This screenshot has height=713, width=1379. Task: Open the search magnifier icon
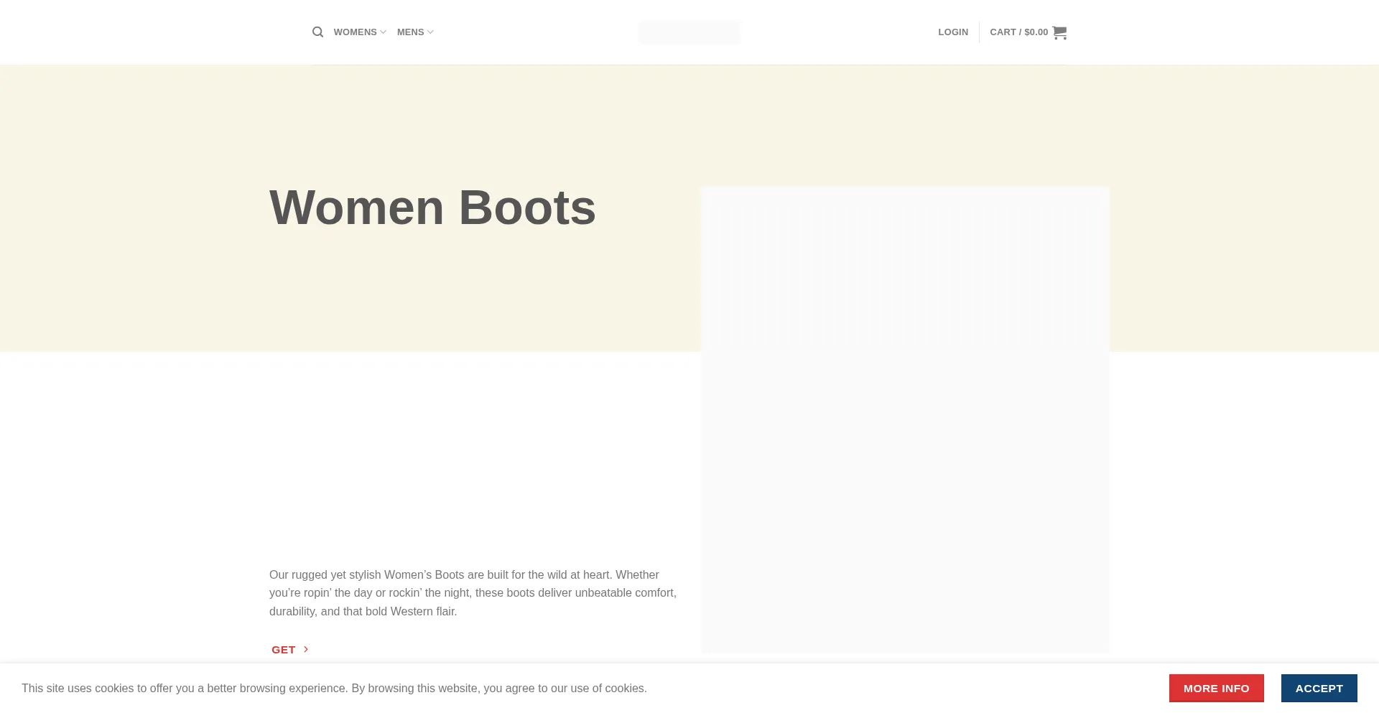point(317,32)
